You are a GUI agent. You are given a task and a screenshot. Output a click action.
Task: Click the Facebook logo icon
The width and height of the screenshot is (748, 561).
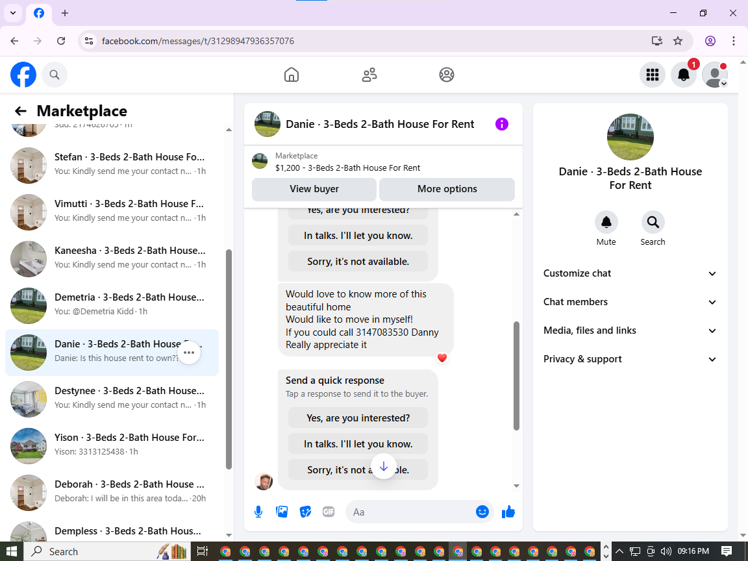tap(23, 75)
